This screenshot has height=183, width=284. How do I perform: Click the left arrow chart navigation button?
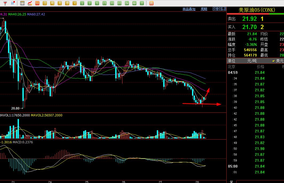(x=215, y=9)
